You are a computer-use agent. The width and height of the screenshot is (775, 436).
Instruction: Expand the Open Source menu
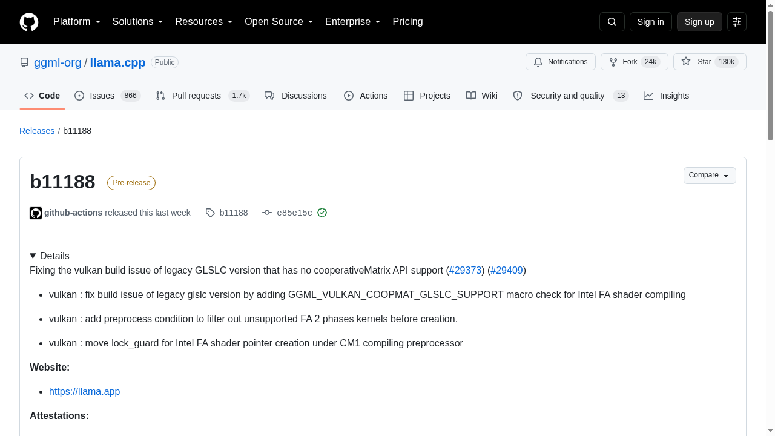click(x=279, y=22)
